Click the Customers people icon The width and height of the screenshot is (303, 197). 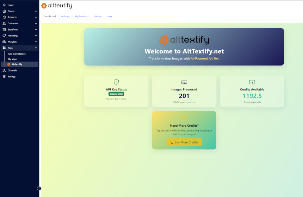pos(4,23)
